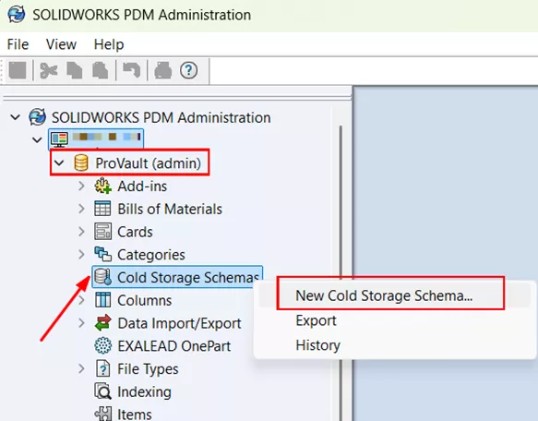Click the Items puzzle piece icon
This screenshot has height=421, width=538.
tap(102, 414)
